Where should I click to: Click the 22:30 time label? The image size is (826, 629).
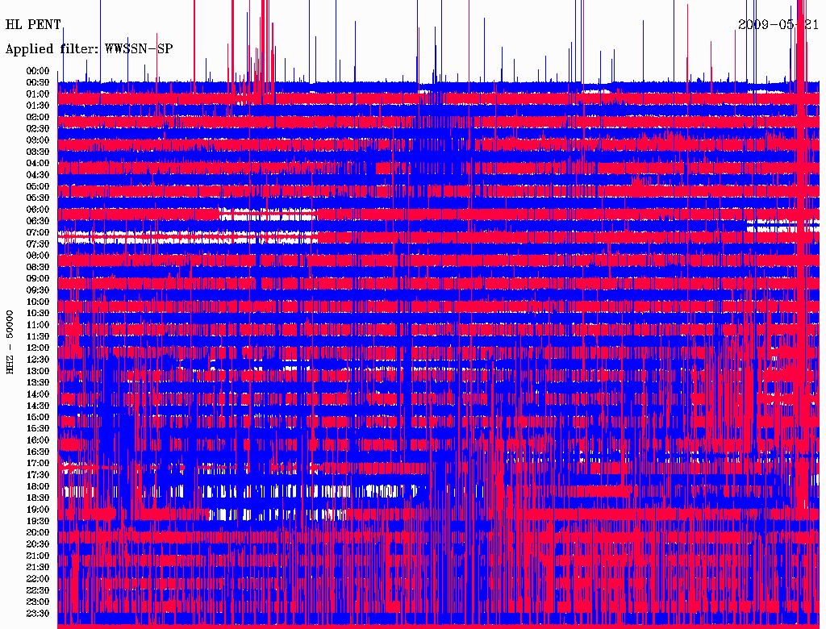pyautogui.click(x=38, y=590)
